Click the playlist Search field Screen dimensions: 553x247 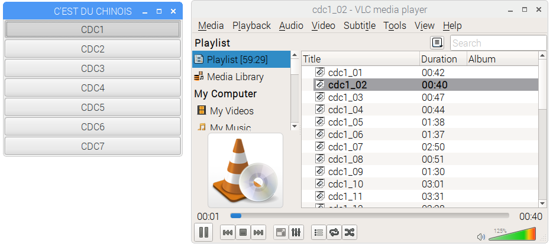498,43
